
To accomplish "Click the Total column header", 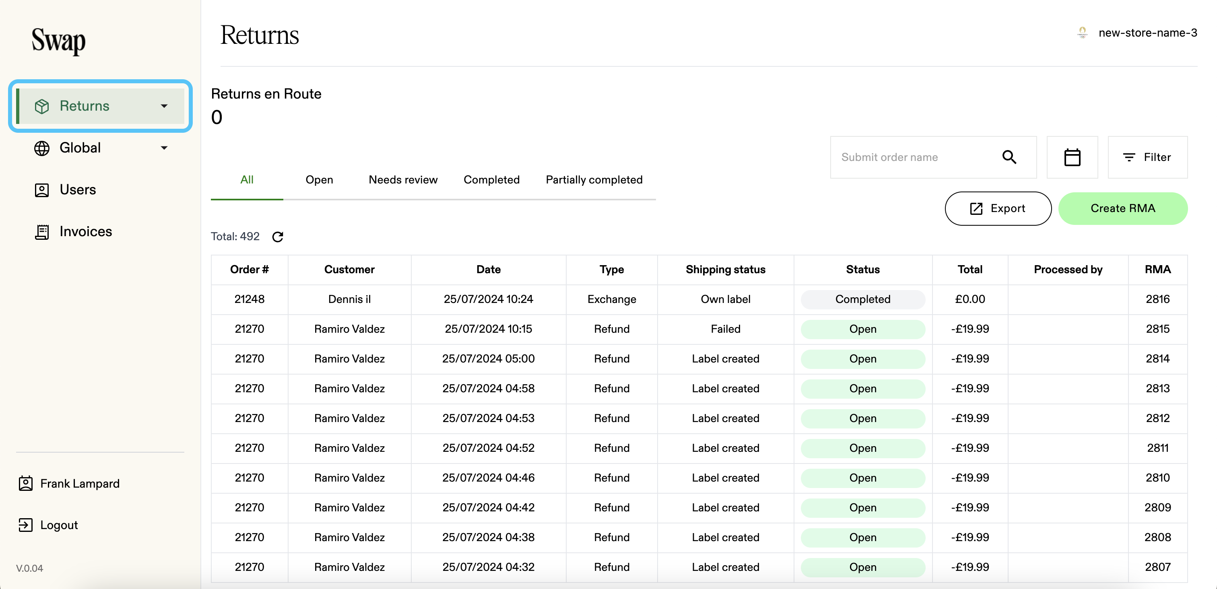I will [969, 270].
